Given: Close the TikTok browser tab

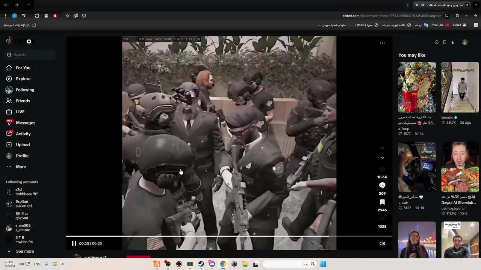Looking at the screenshot, I should click(x=416, y=5).
